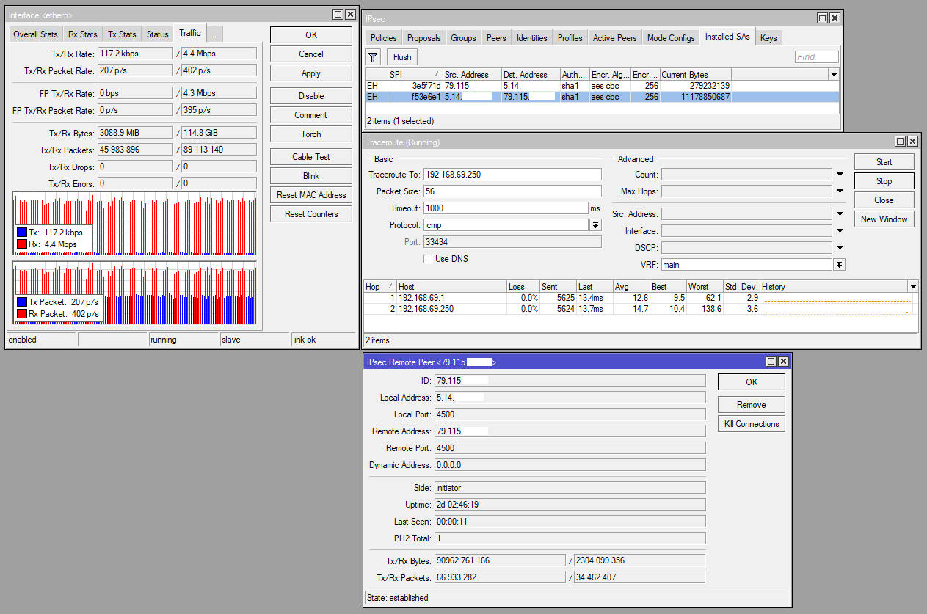Click Remove in IPsec Remote Peer window
927x614 pixels.
(x=752, y=405)
